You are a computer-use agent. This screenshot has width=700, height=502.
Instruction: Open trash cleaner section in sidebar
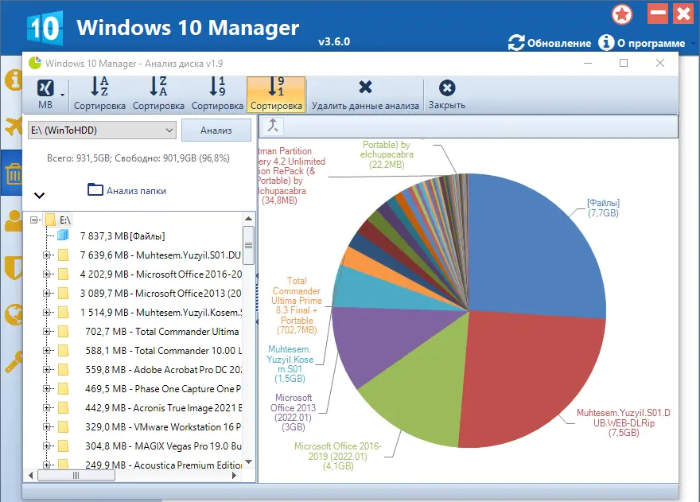coord(14,173)
